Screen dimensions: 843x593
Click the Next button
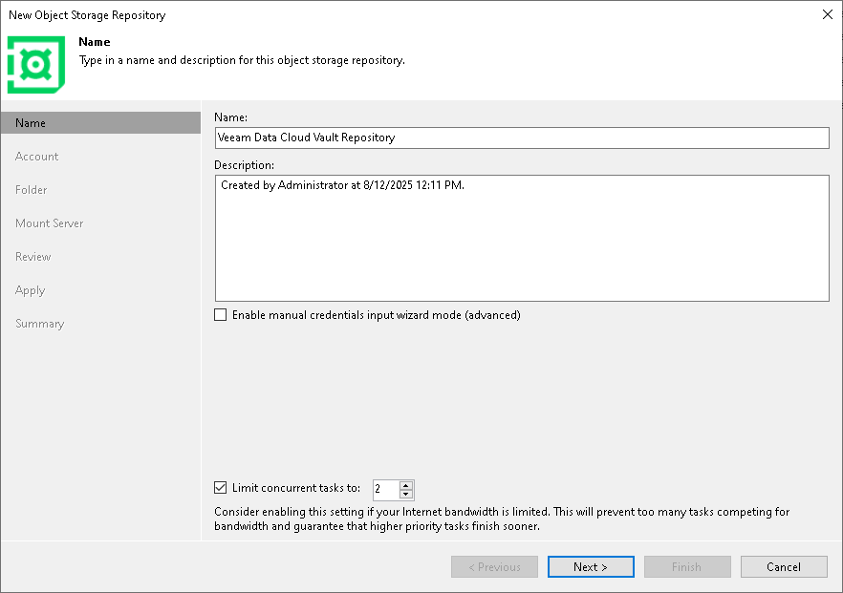tap(591, 566)
